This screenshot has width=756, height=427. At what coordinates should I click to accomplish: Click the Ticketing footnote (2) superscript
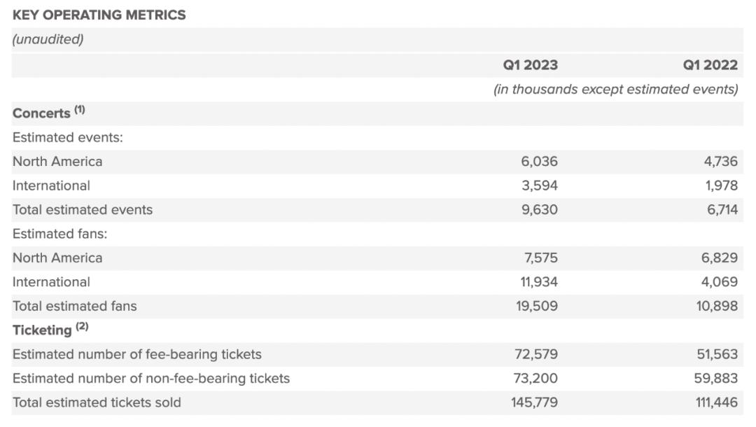82,326
